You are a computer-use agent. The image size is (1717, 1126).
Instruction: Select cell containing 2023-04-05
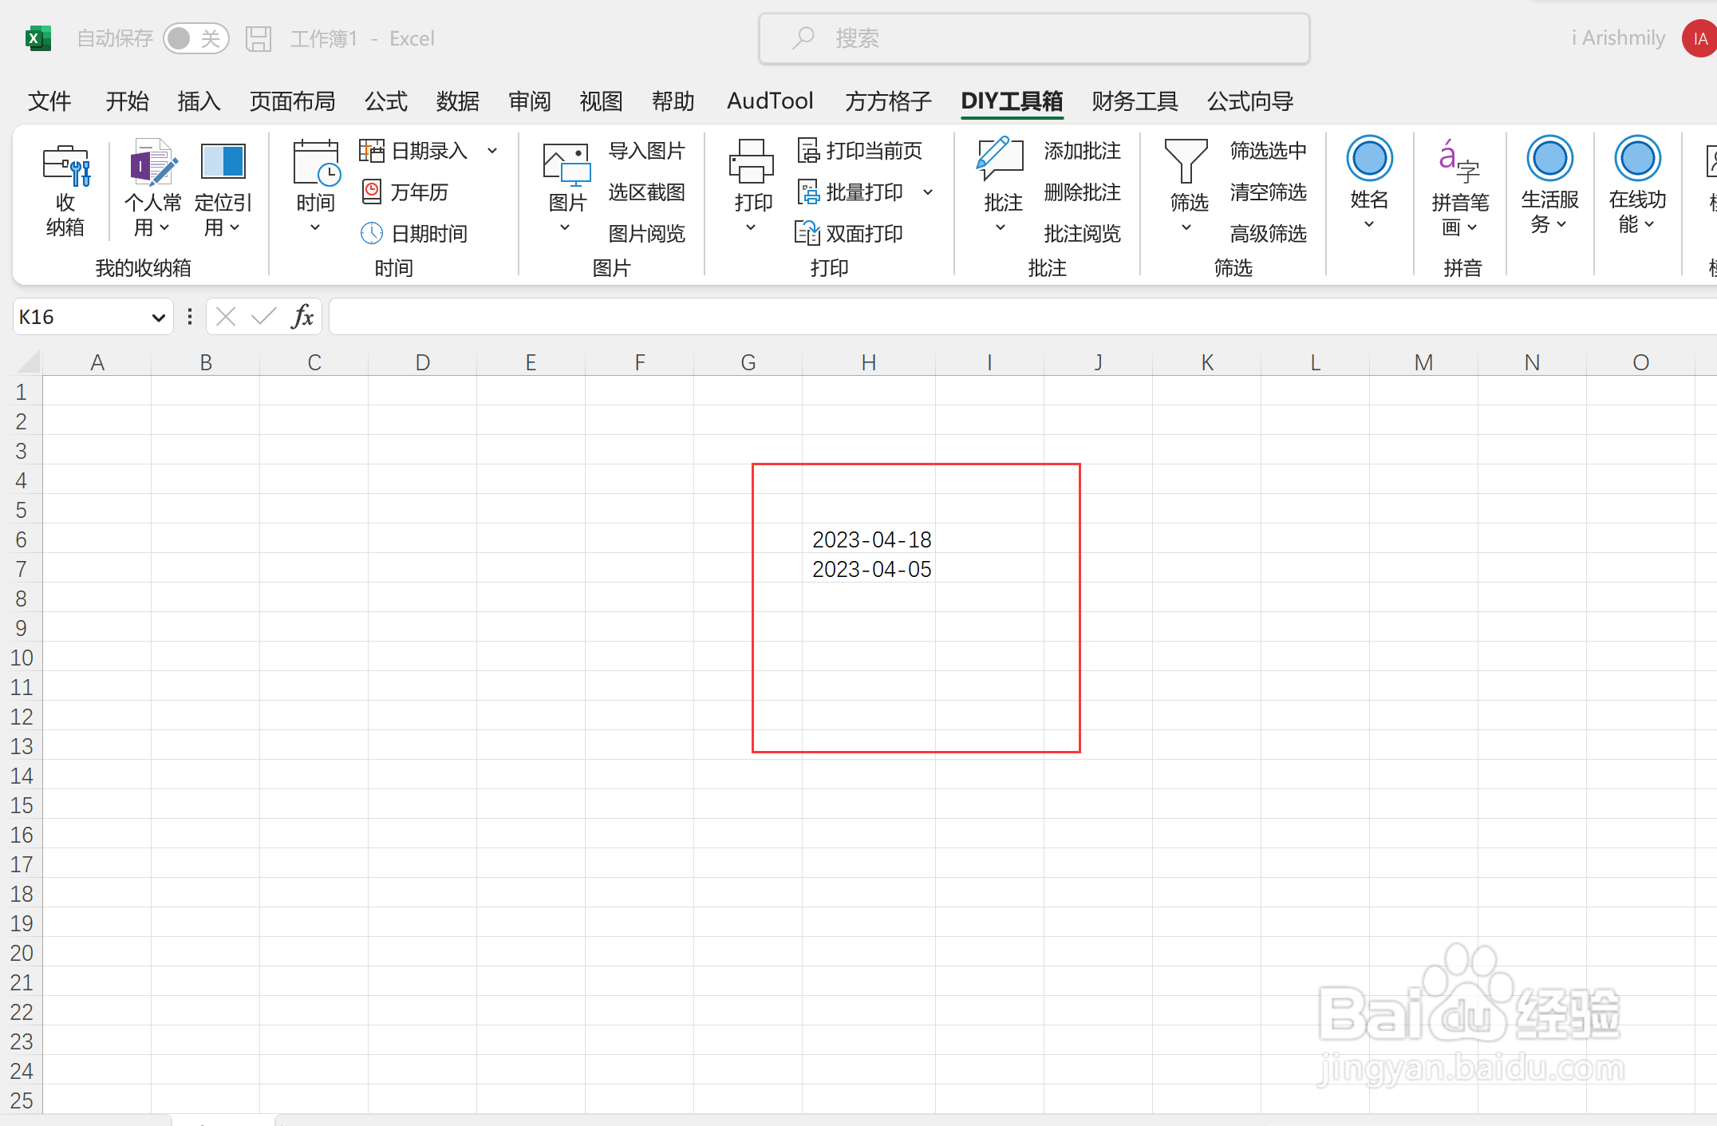(x=869, y=569)
